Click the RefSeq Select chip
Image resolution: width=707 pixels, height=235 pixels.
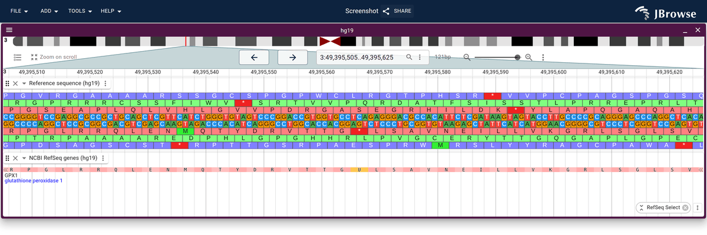coord(663,207)
